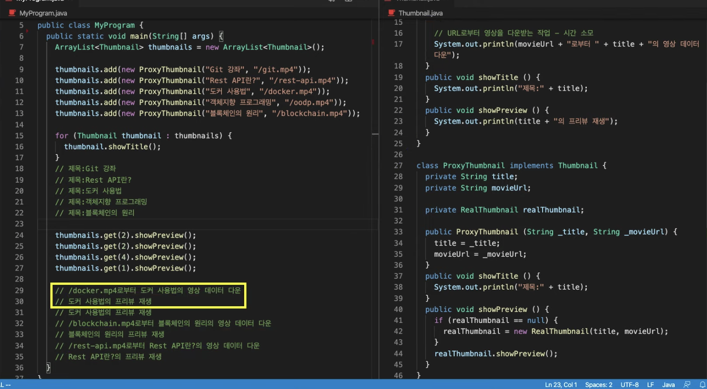Click the line adding "/oodp.mp4" ProxyThumbnail
Viewport: 707px width, 389px height.
point(201,102)
